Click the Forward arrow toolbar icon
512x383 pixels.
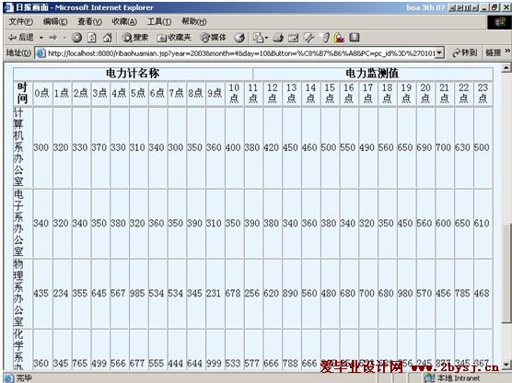pos(52,38)
